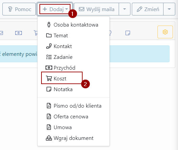
Task: Click the orange gear settings icon
Action: [165, 32]
